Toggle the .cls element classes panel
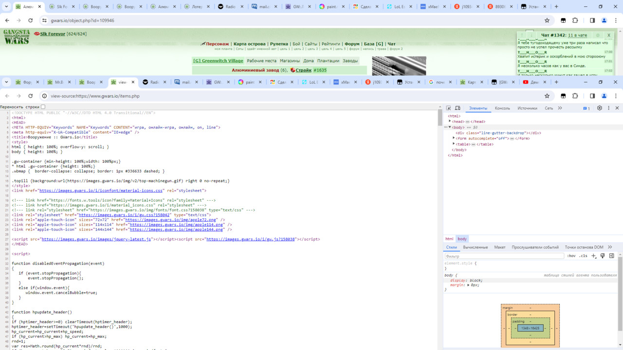Image resolution: width=623 pixels, height=350 pixels. coord(583,256)
